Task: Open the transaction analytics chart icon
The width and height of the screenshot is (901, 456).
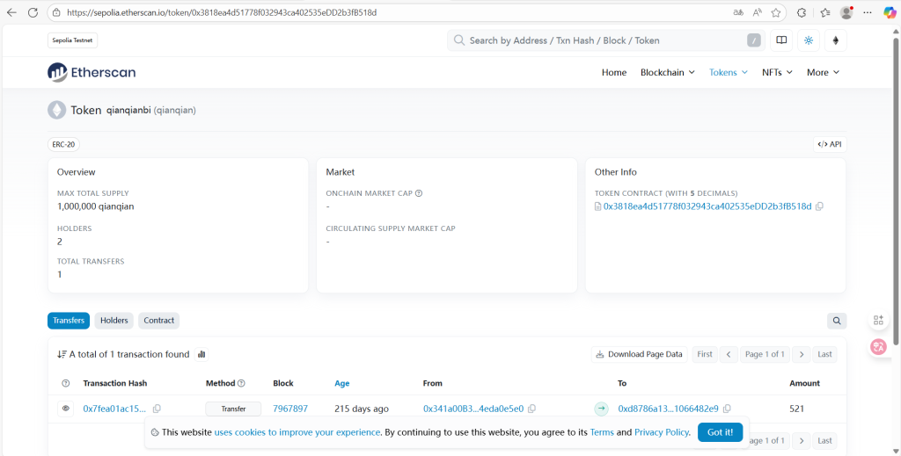Action: 201,355
